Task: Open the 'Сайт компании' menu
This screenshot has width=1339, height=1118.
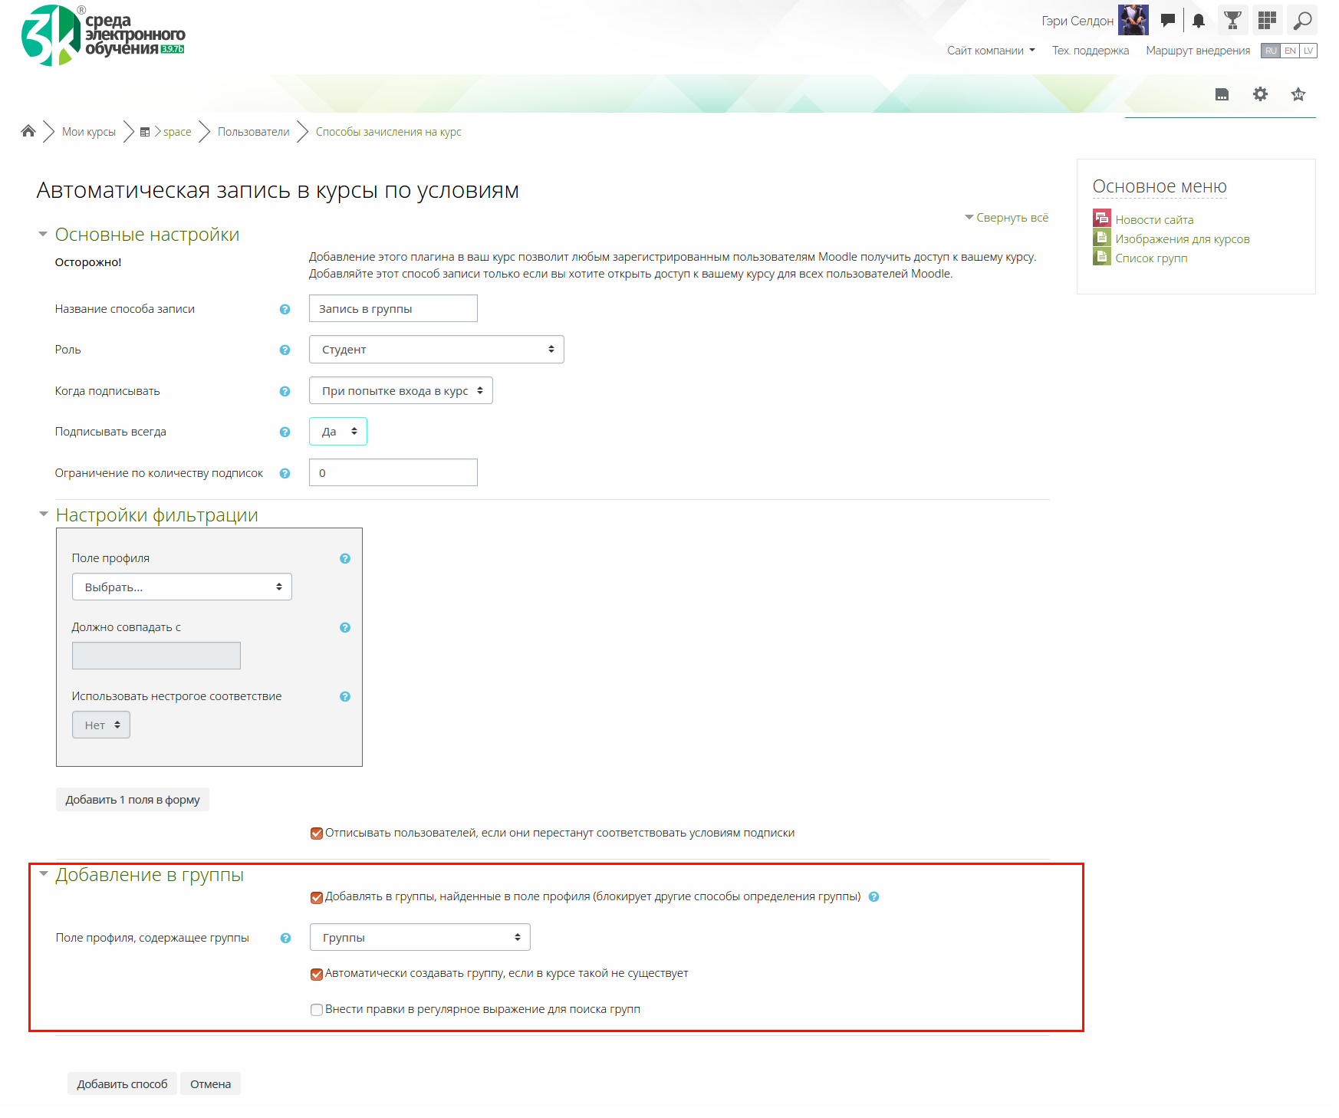Action: pos(990,51)
